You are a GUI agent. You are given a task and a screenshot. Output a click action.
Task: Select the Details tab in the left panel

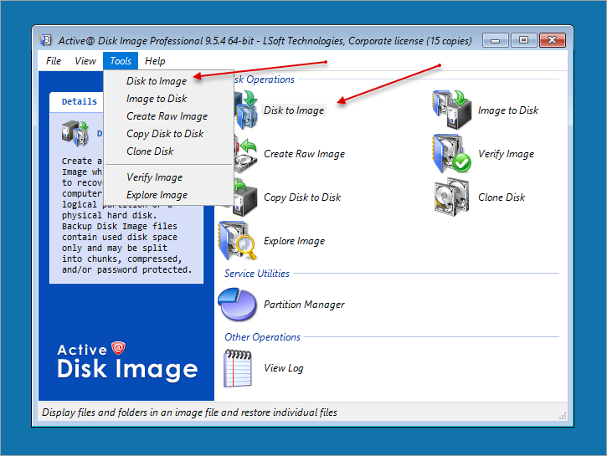point(80,102)
